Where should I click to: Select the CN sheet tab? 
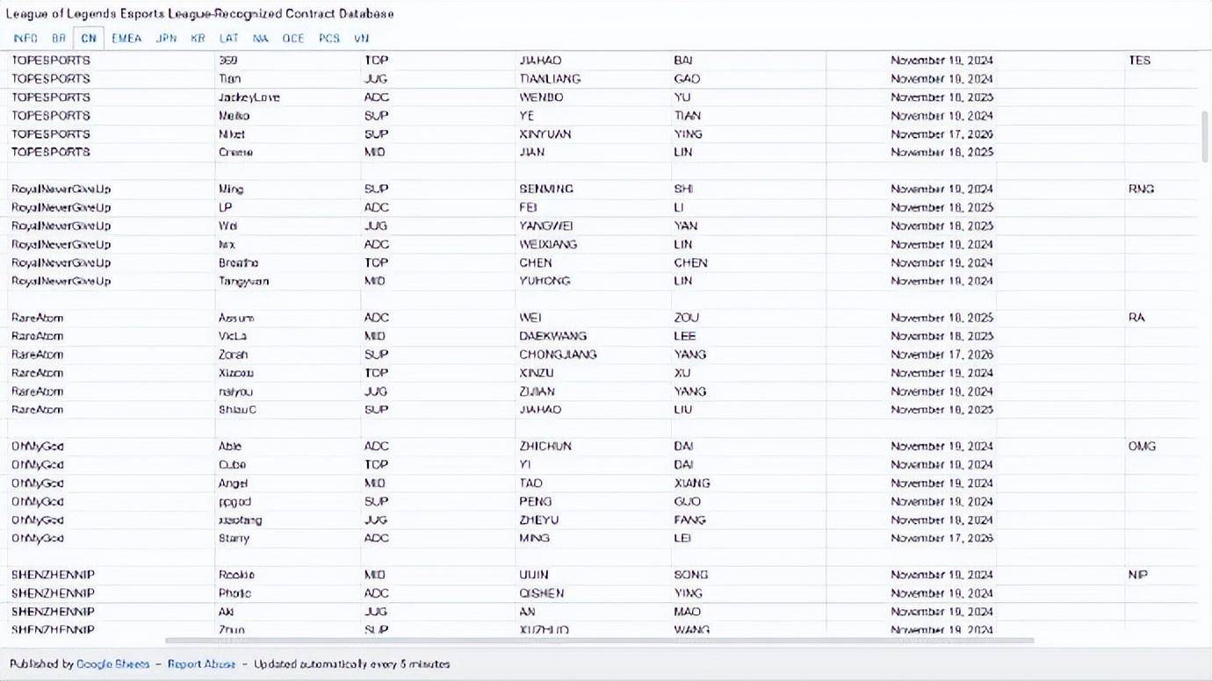89,39
